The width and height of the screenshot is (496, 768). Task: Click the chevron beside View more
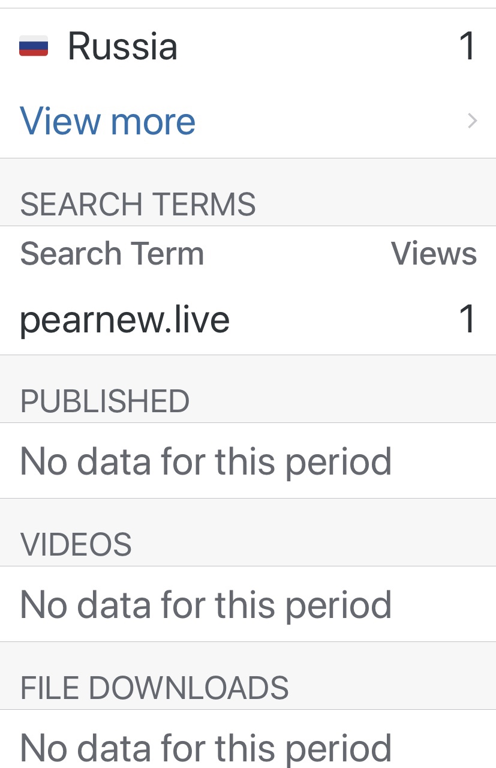[x=473, y=121]
